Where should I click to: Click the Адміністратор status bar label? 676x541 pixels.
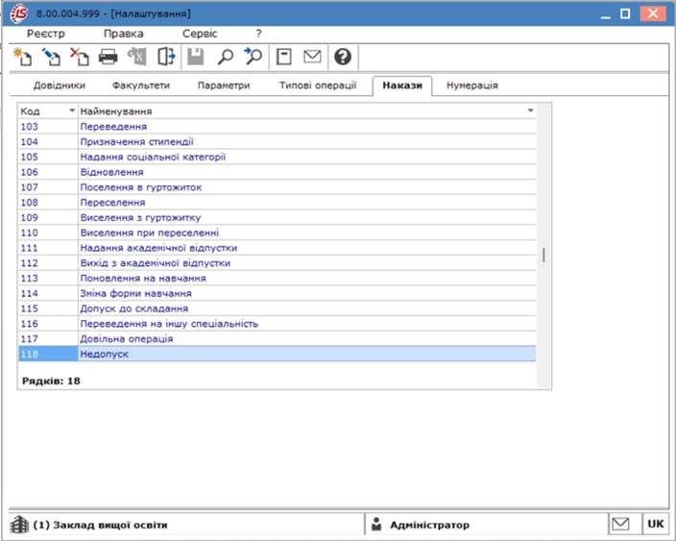coord(429,525)
